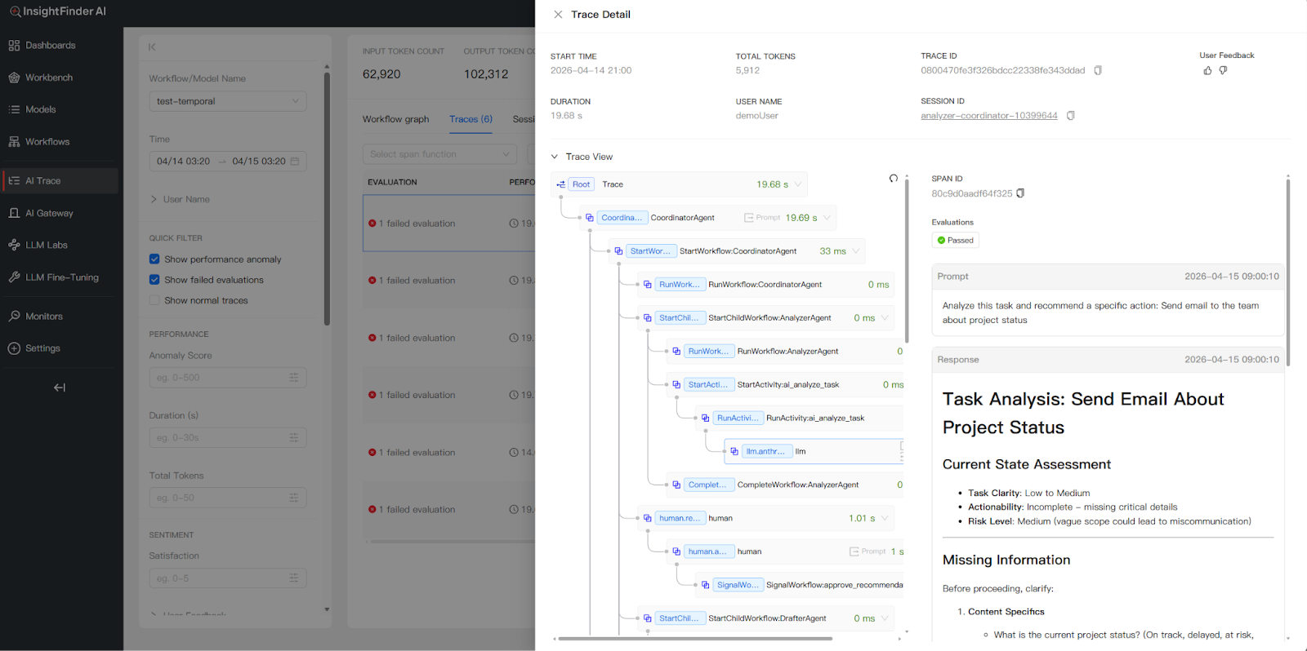
Task: Select the llm.anthr span in trace tree
Action: 765,451
